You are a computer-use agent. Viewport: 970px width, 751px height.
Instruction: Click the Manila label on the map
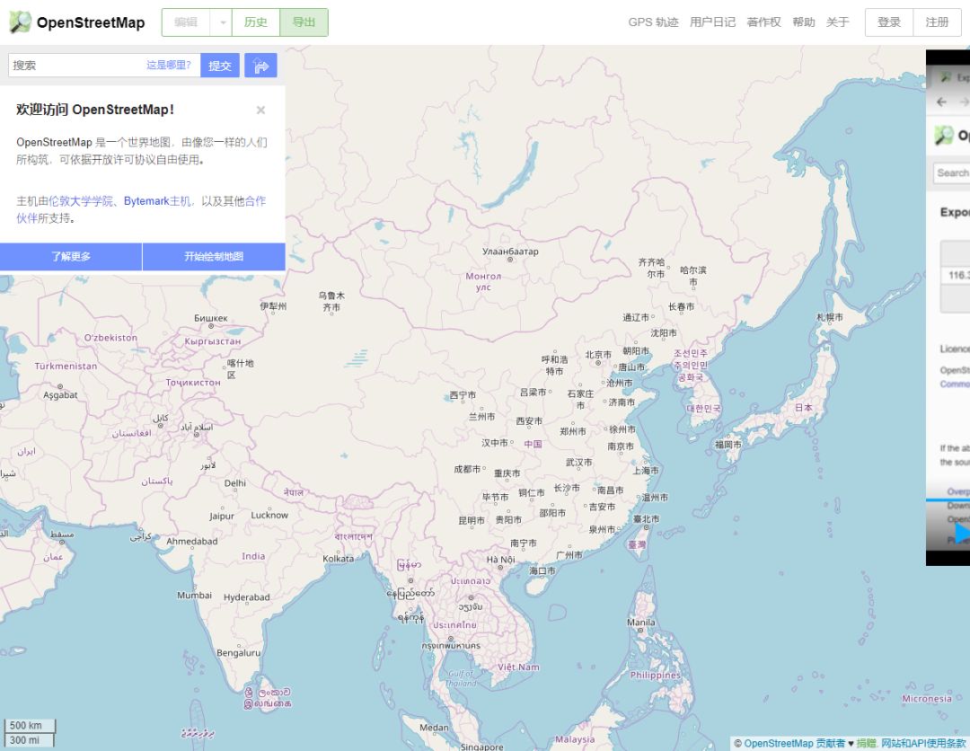click(641, 622)
